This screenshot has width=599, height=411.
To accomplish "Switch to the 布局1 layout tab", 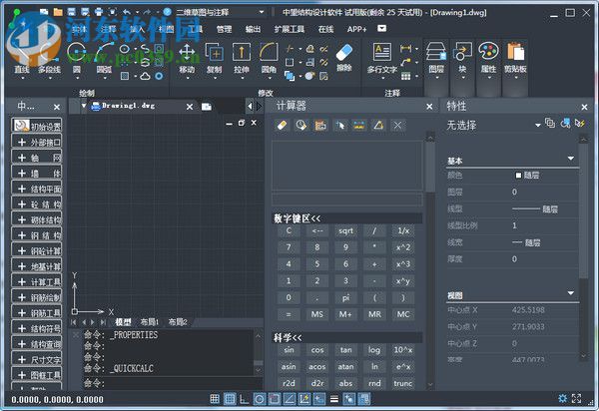I will [x=150, y=322].
